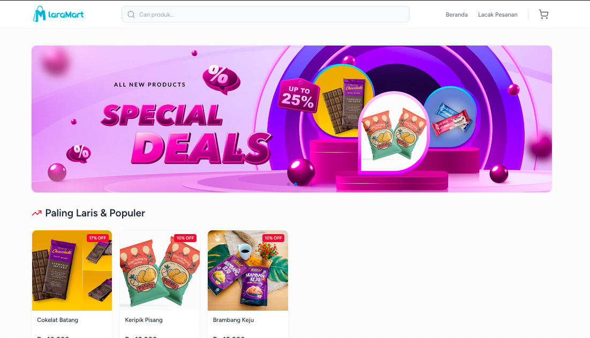Click the Keripik Pisang product title

coord(143,320)
